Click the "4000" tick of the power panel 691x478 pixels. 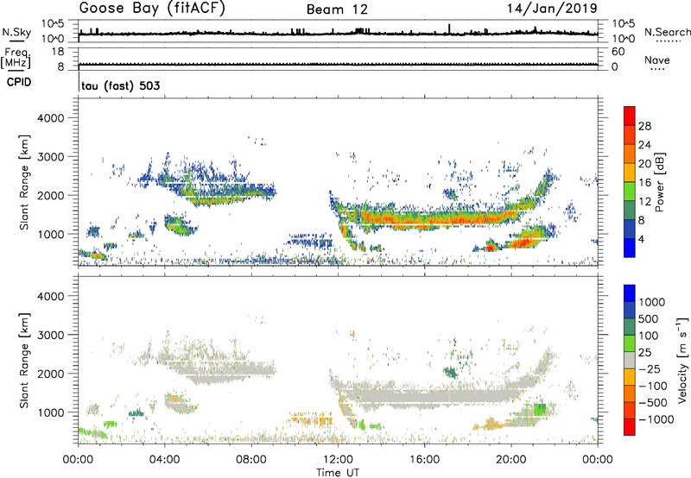[x=51, y=118]
